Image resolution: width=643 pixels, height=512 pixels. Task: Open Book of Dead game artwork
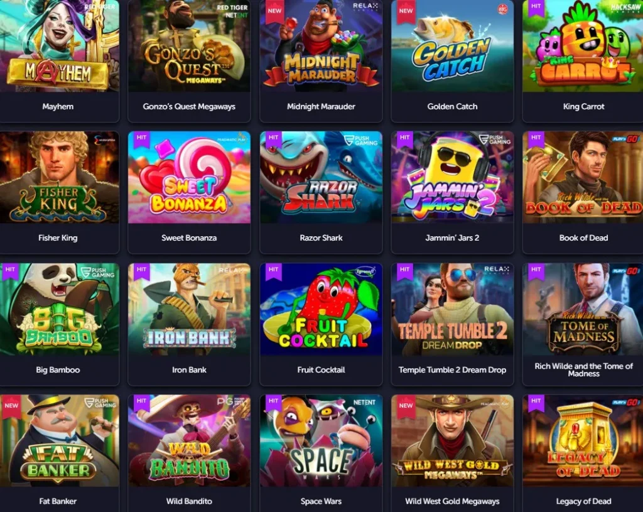pyautogui.click(x=583, y=177)
